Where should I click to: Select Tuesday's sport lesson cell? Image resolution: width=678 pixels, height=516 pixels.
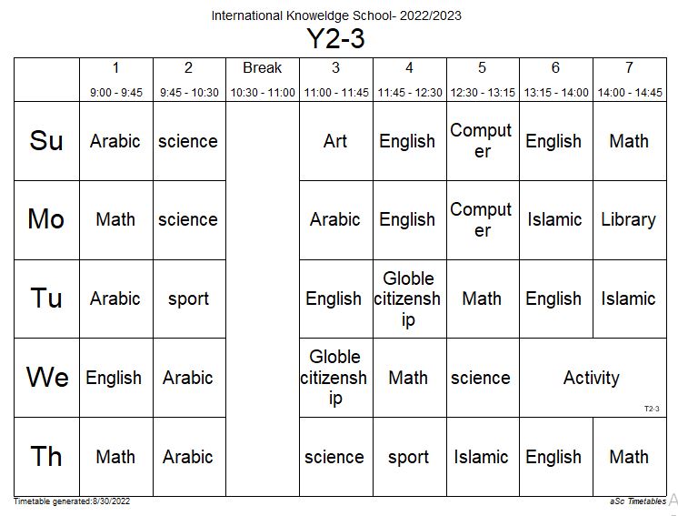click(x=189, y=298)
